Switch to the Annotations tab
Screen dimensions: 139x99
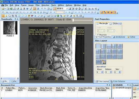[x=119, y=37]
